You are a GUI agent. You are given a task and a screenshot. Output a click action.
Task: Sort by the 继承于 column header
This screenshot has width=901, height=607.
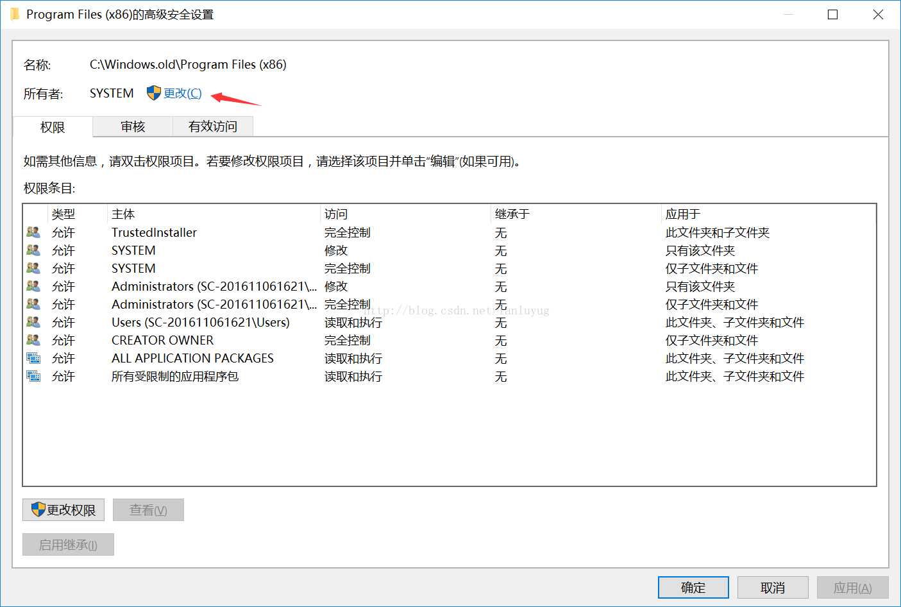click(x=576, y=214)
